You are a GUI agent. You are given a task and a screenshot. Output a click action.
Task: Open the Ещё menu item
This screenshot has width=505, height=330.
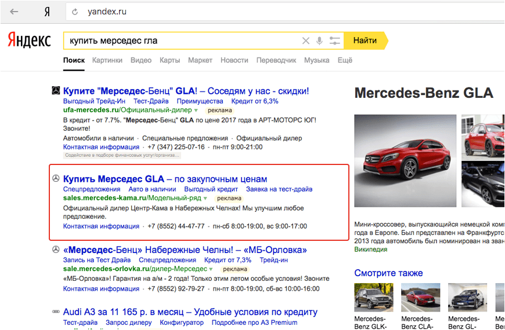pyautogui.click(x=345, y=60)
